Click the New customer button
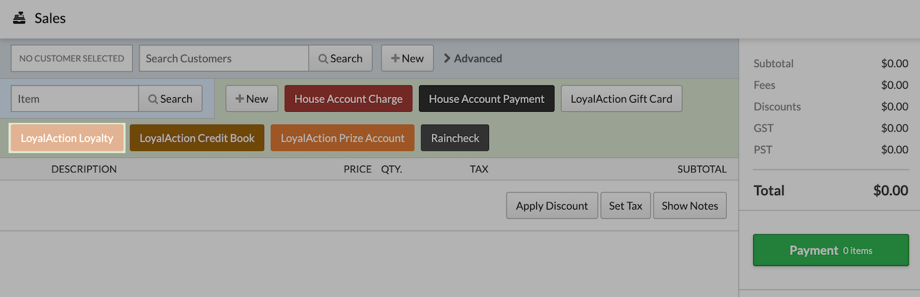The image size is (920, 297). pyautogui.click(x=407, y=58)
